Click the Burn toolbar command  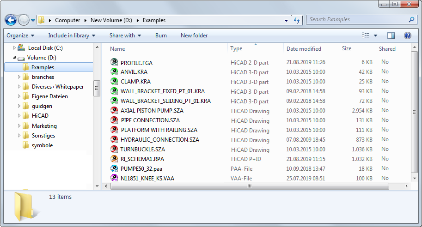pos(161,36)
